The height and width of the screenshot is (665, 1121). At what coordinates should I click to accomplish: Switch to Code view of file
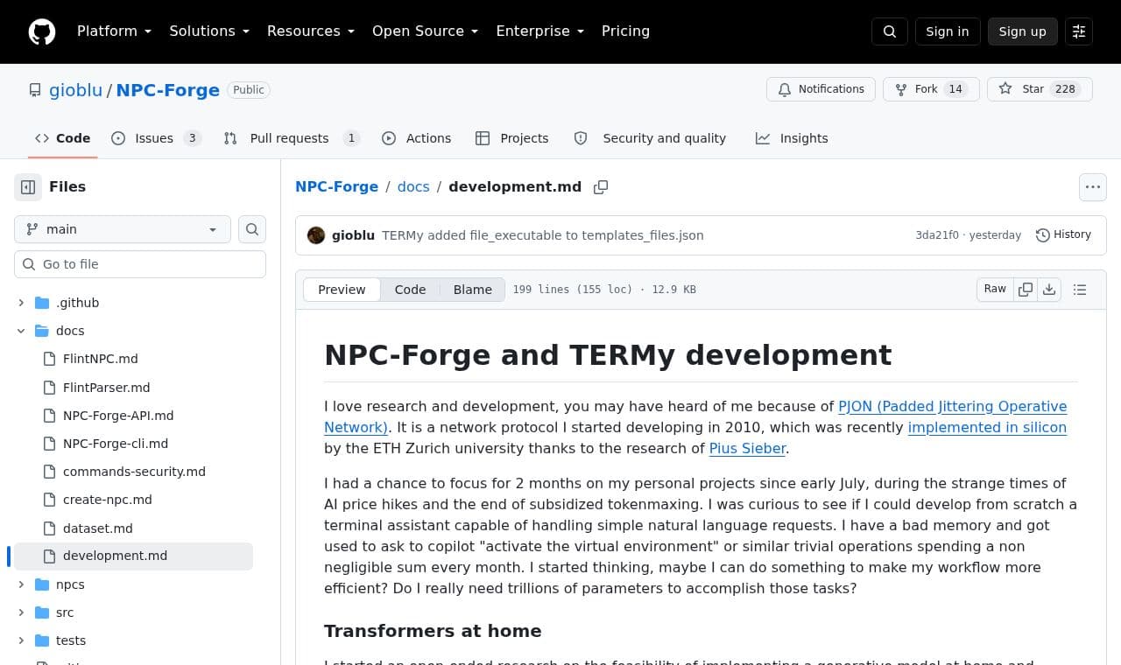coord(410,290)
